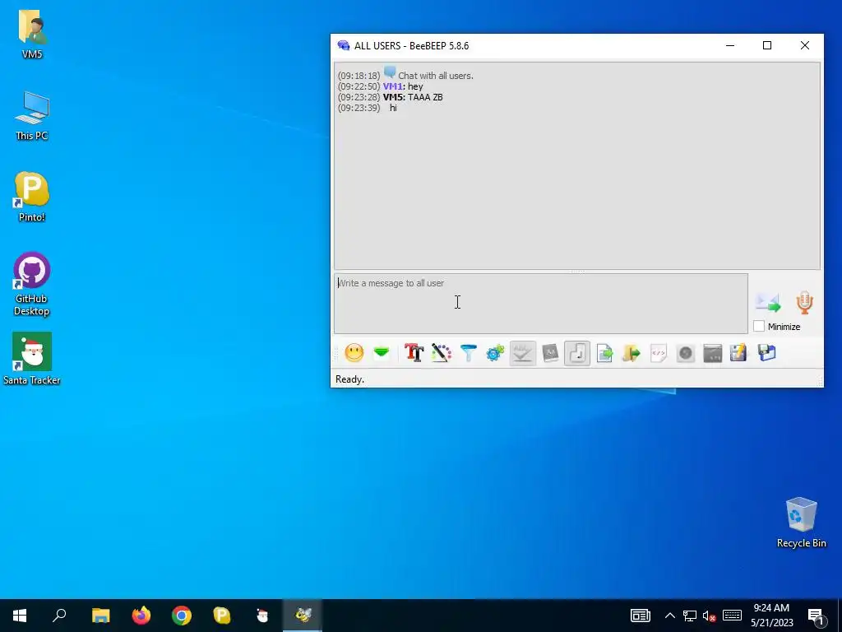This screenshot has height=632, width=842.
Task: Click the gray buzz circle icon
Action: pos(686,353)
